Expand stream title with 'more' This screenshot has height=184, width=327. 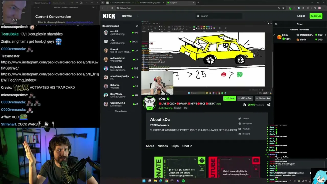pyautogui.click(x=219, y=104)
